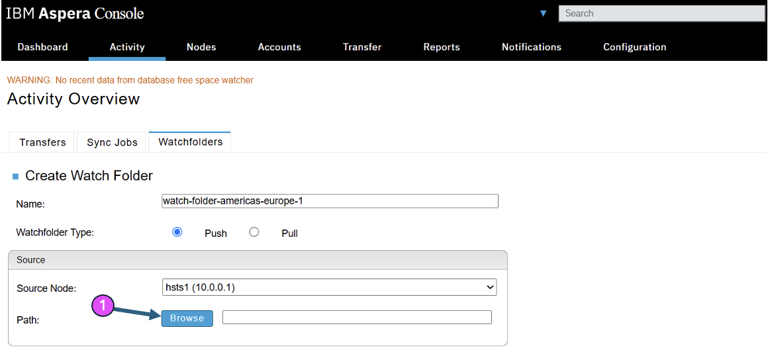Viewport: 768px width, 348px height.
Task: Open the Nodes menu
Action: tap(201, 48)
